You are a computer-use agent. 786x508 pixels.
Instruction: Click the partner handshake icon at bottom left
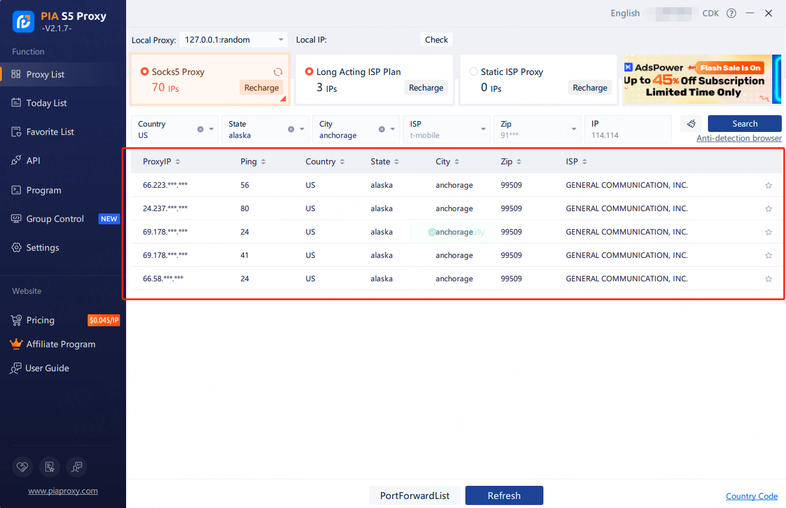pyautogui.click(x=22, y=467)
